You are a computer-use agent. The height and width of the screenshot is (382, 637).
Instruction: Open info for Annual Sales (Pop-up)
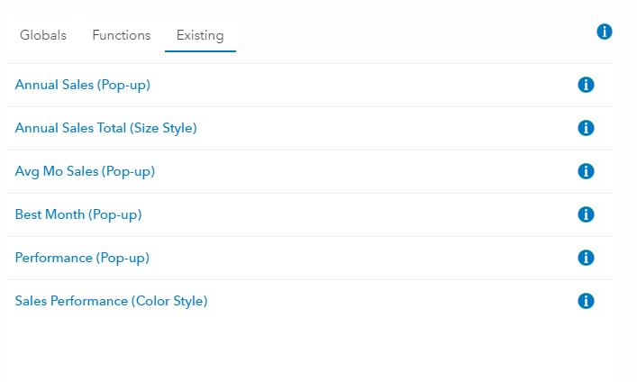click(586, 85)
